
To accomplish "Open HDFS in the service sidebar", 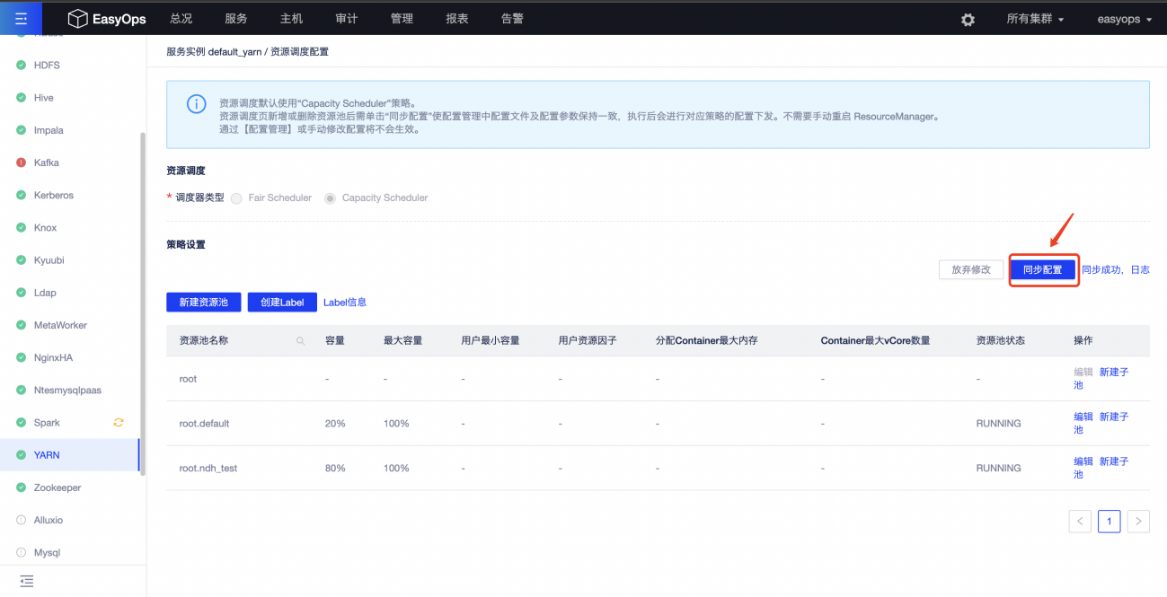I will (x=47, y=66).
